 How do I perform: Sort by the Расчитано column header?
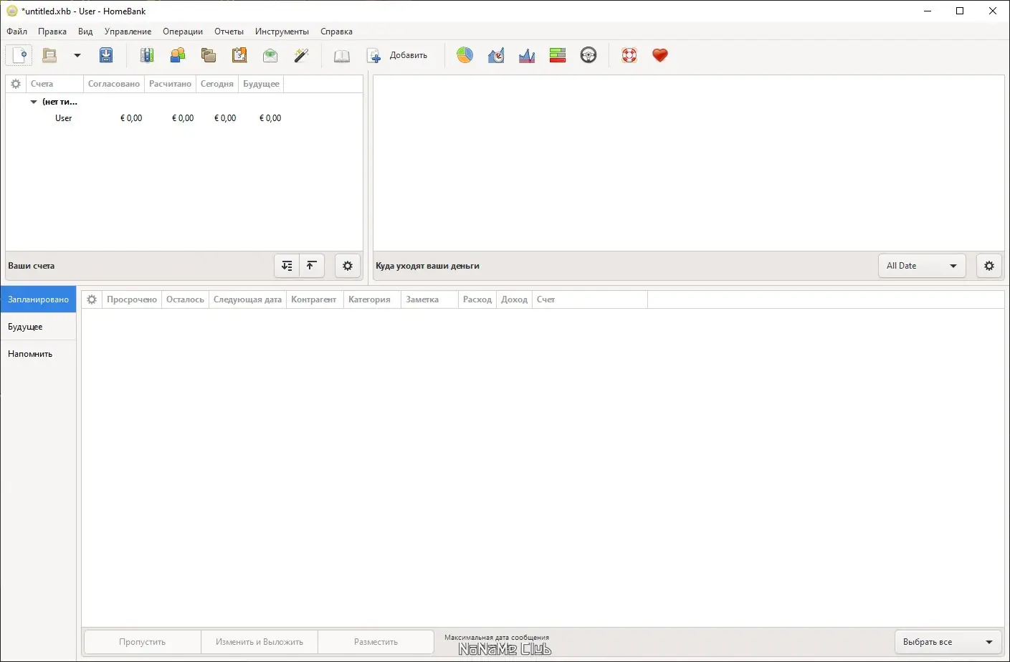coord(170,84)
